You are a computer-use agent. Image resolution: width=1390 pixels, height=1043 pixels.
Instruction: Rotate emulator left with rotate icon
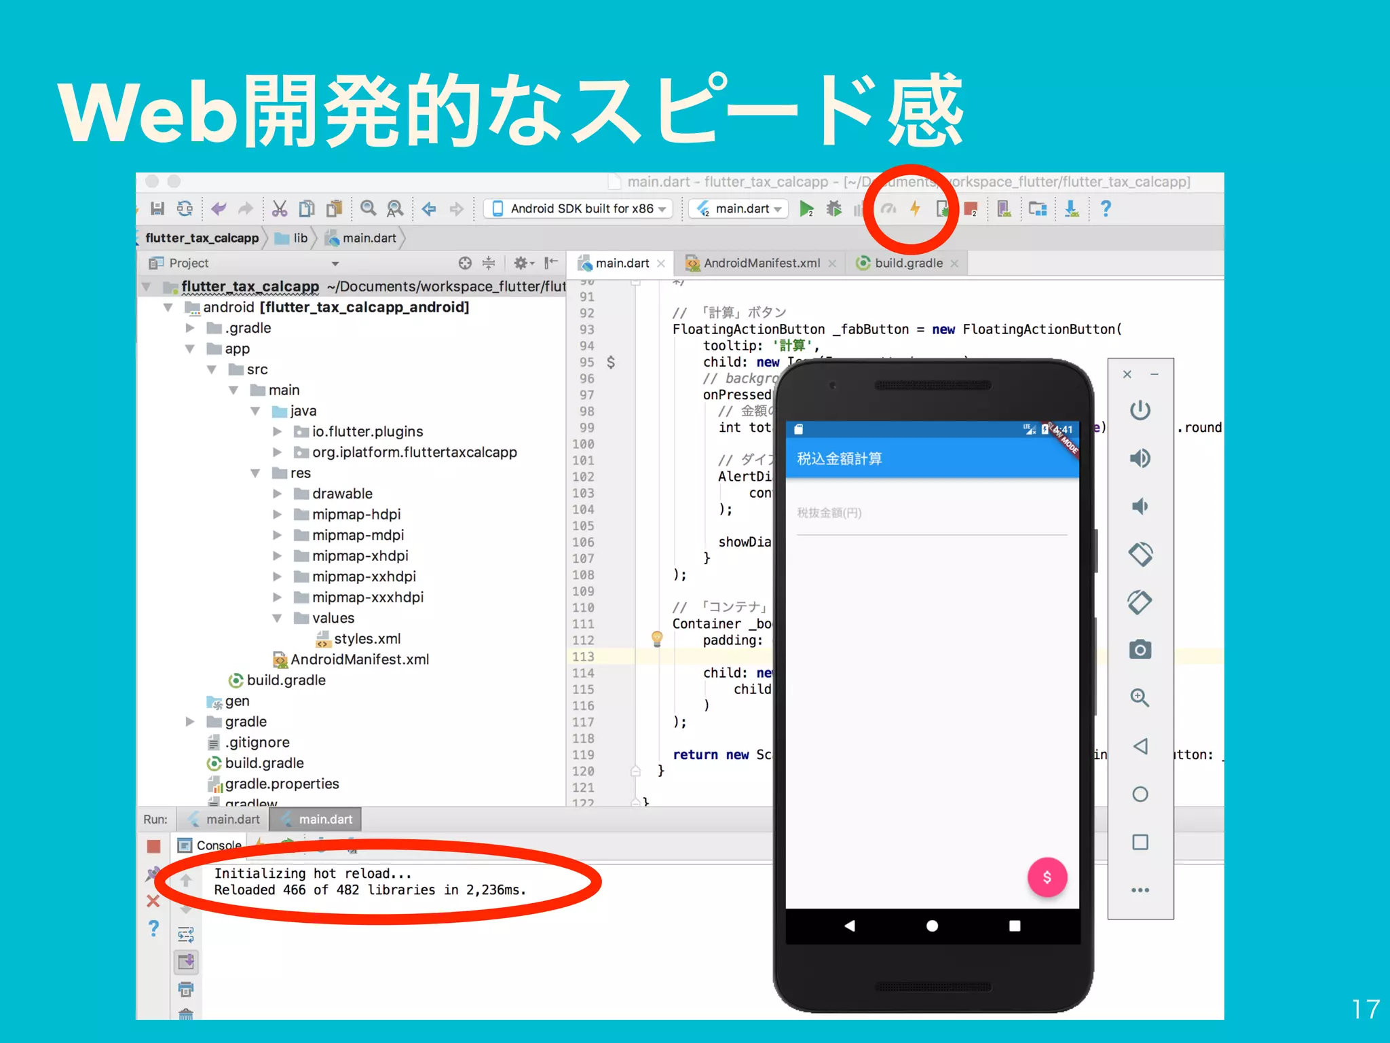(1140, 554)
